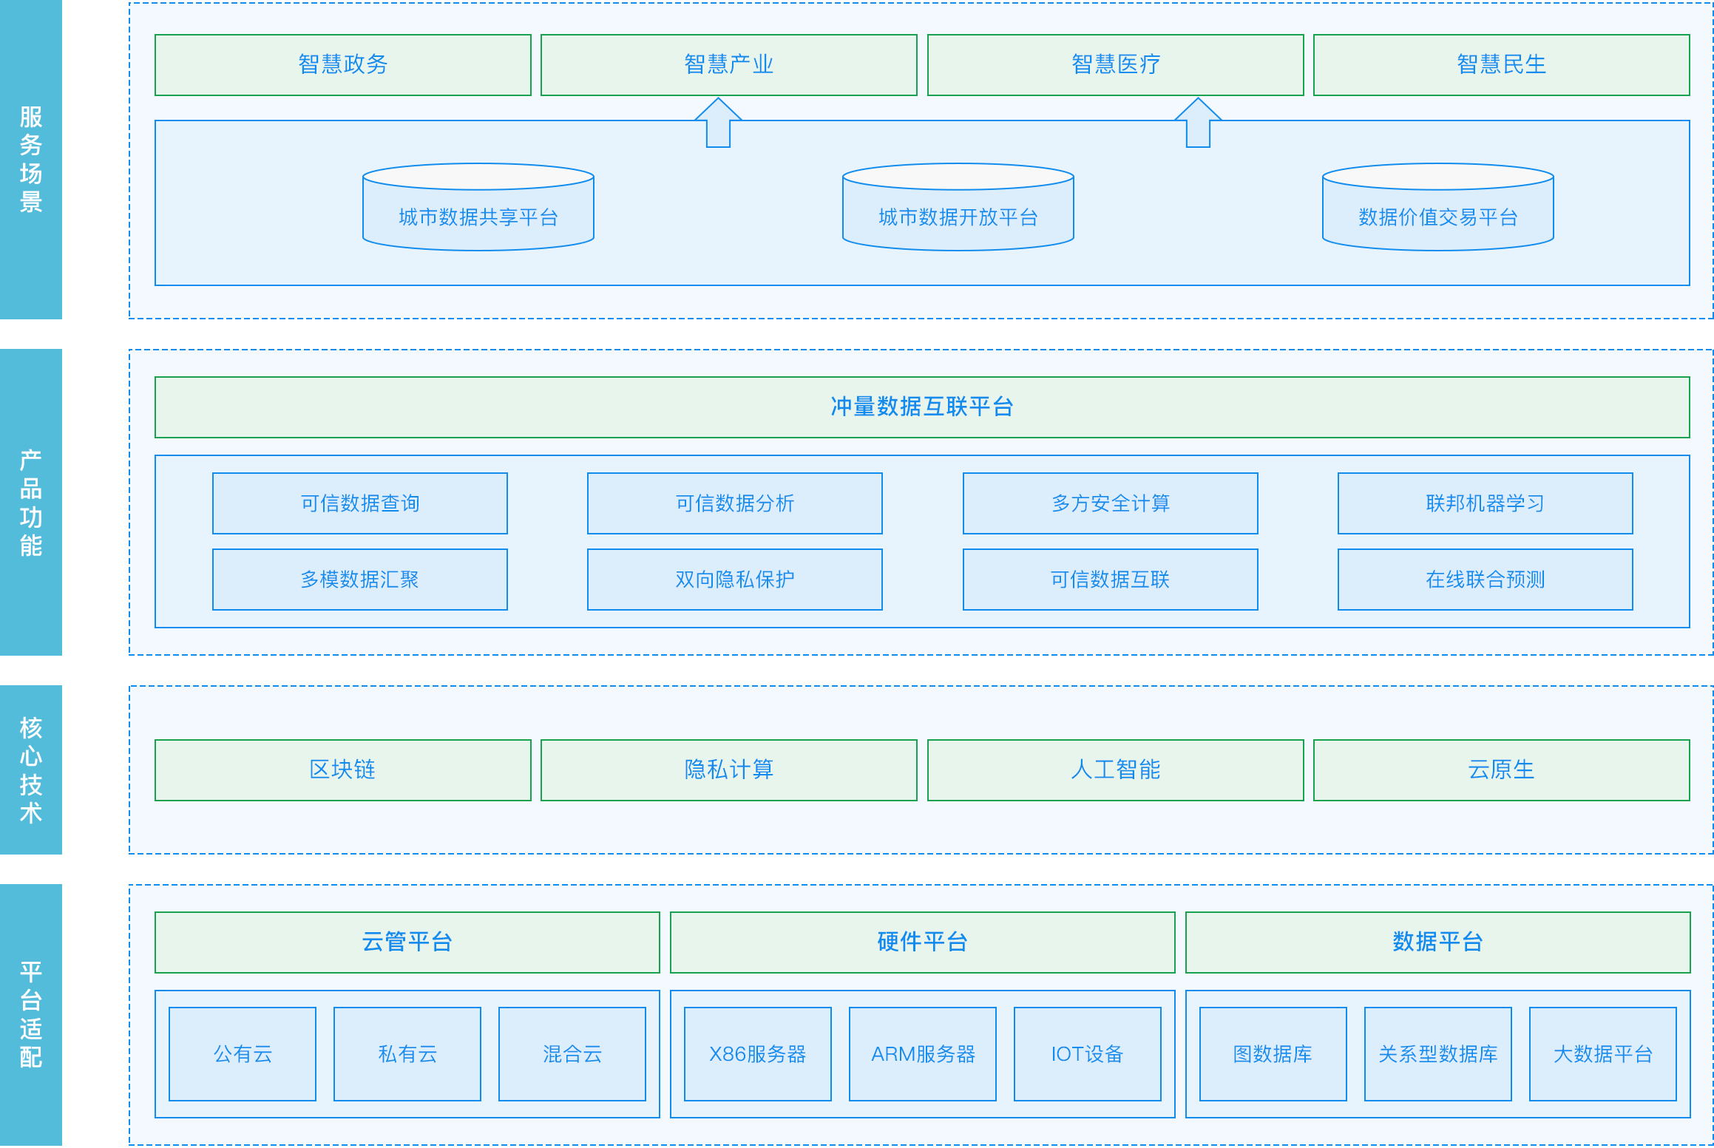1714x1148 pixels.
Task: Click the 数据平台 header
Action: tap(1437, 942)
